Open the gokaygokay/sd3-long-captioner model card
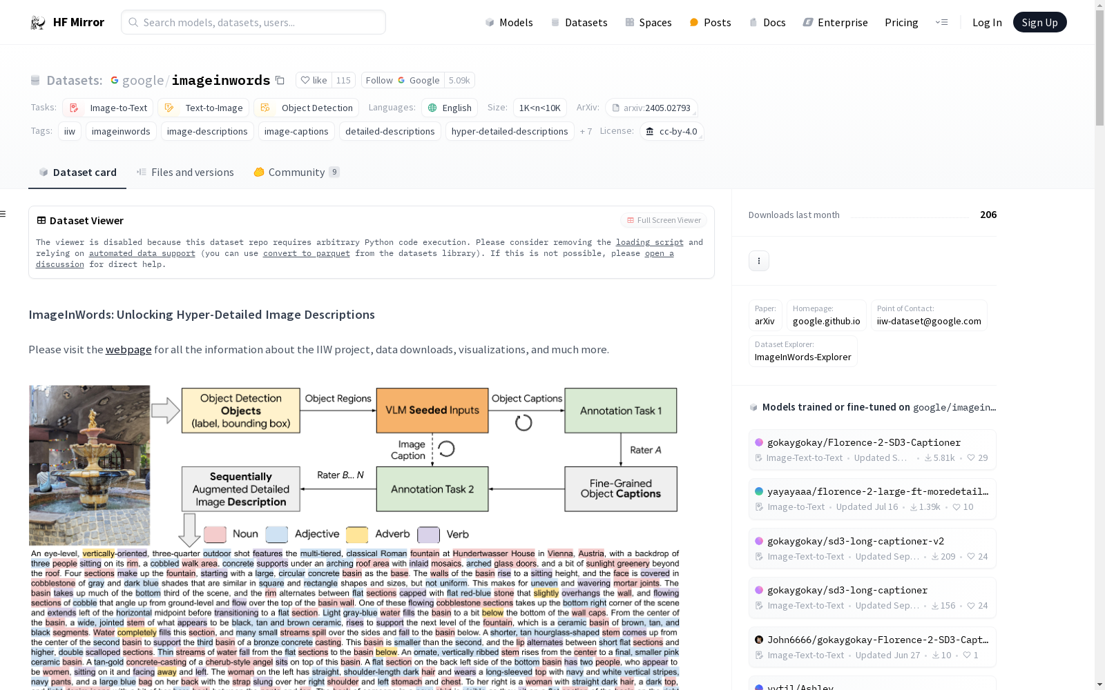Image resolution: width=1105 pixels, height=690 pixels. tap(872, 598)
